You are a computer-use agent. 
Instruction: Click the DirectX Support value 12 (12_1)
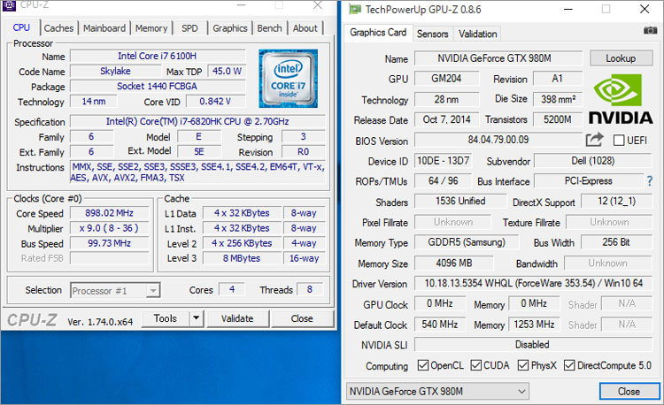pyautogui.click(x=616, y=202)
